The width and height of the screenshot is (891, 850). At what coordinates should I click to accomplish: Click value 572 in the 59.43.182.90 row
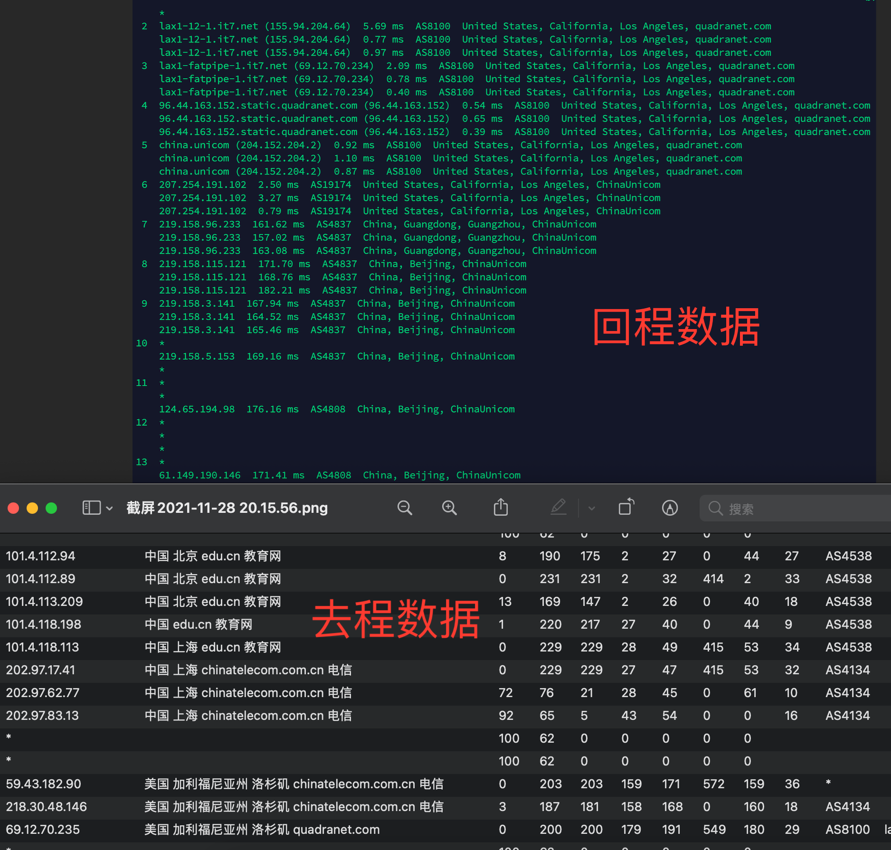pos(714,784)
